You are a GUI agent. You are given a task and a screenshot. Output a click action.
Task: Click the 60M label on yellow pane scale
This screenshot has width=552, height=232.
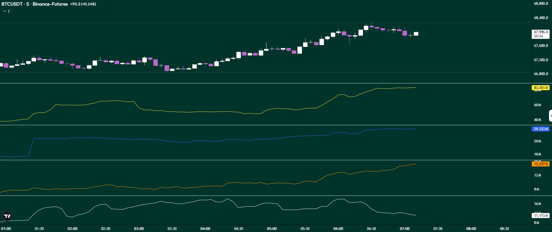[x=537, y=105]
